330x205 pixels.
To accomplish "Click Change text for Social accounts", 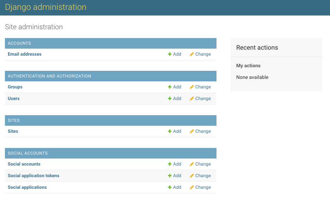I will click(203, 164).
